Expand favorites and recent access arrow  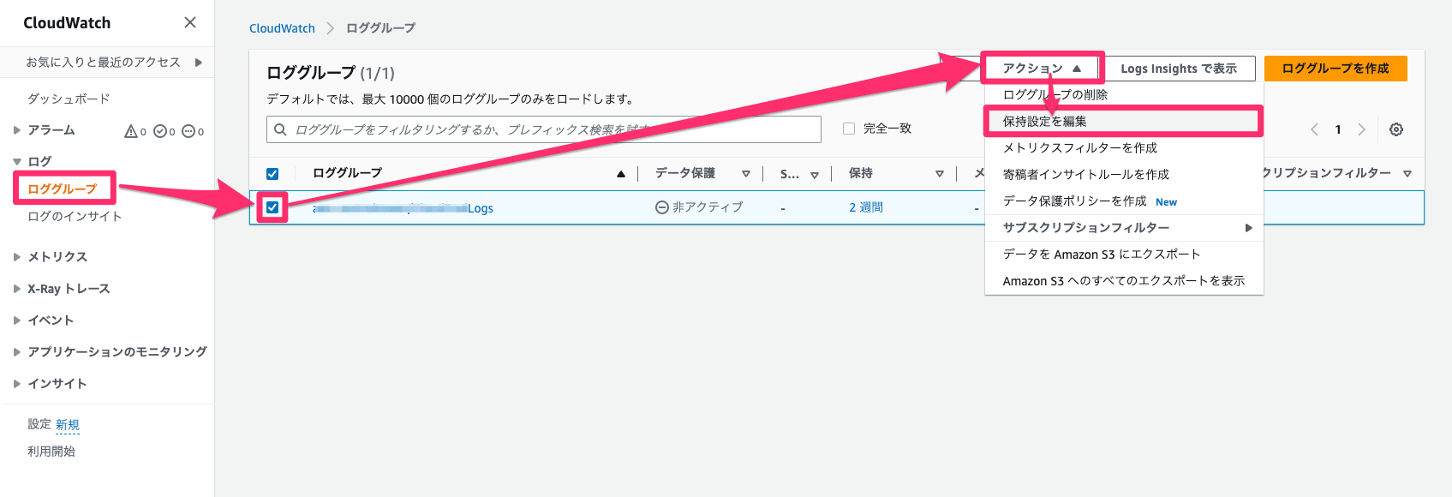199,62
